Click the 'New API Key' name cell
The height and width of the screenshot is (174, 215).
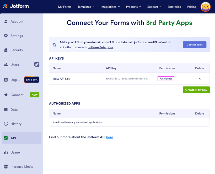61,79
